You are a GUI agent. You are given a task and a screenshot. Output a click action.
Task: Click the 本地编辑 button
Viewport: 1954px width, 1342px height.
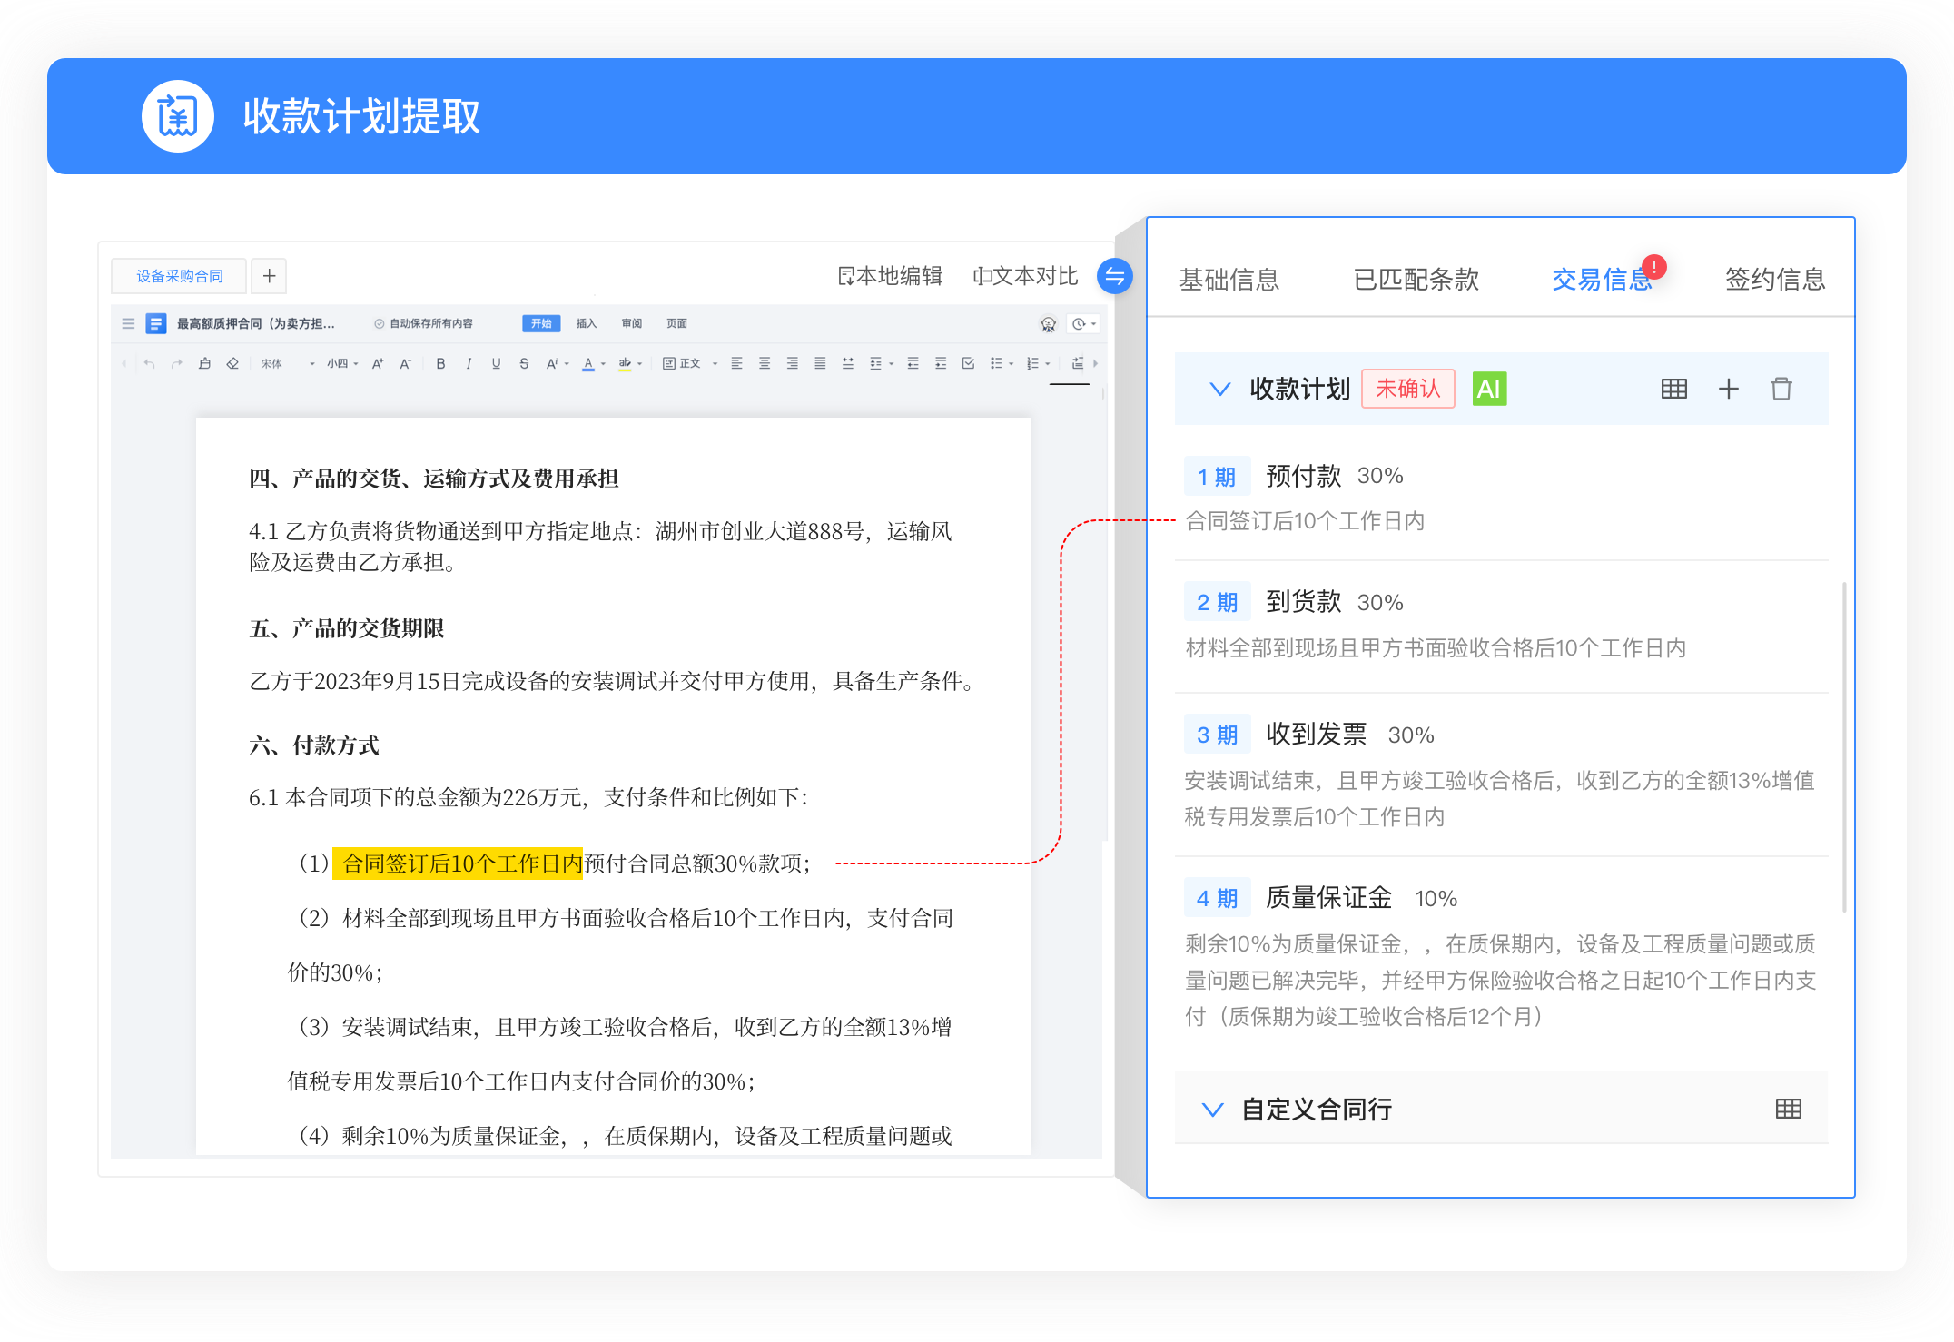coord(890,276)
